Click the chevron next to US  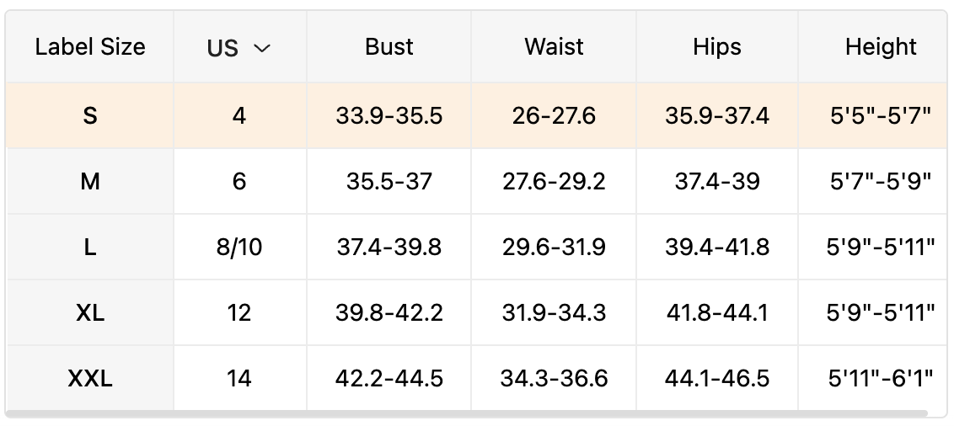click(262, 49)
